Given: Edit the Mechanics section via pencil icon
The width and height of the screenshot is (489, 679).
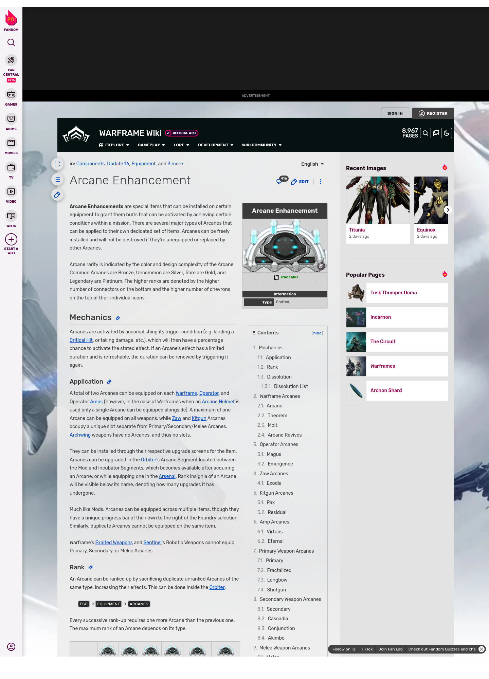Looking at the screenshot, I should click(118, 318).
